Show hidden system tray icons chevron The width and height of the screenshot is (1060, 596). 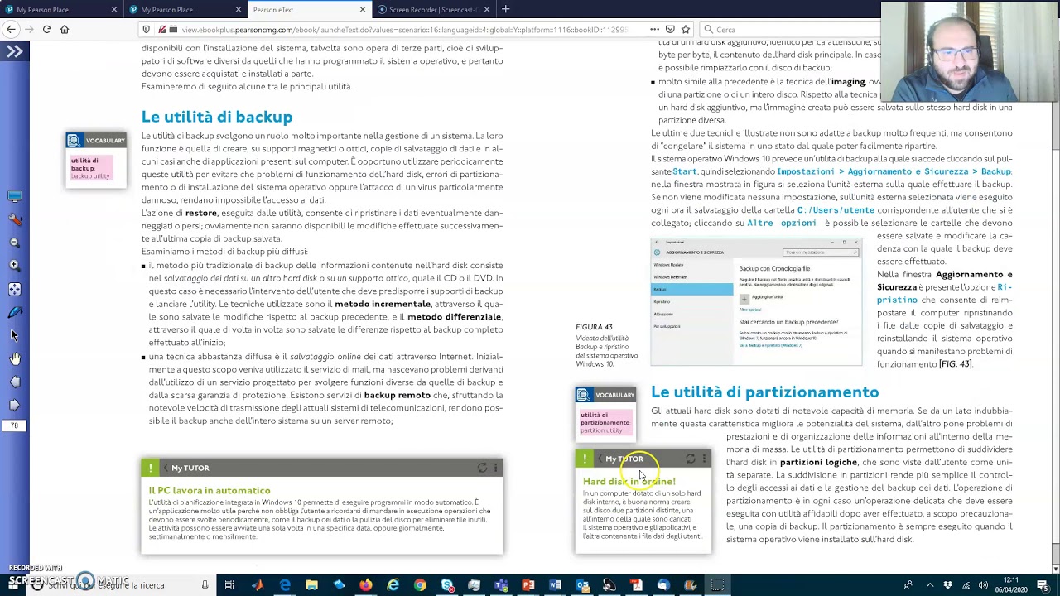click(930, 585)
